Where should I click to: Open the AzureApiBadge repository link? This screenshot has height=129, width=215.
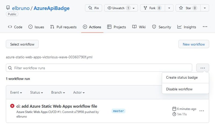[52, 8]
